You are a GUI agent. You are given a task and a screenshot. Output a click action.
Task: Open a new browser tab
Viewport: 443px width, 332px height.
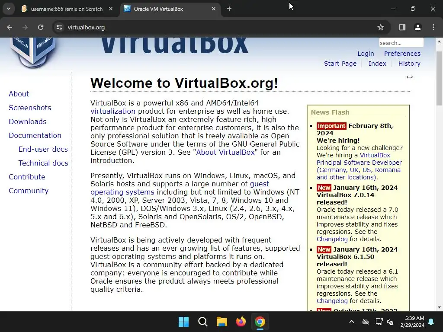229,9
